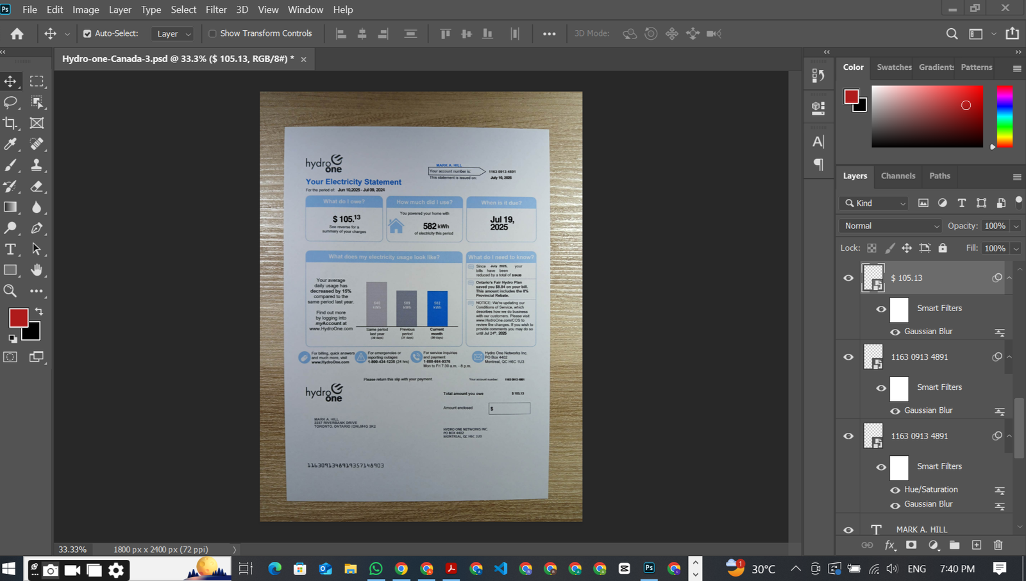Hide Smart Filters of $ 105.13 layer
The height and width of the screenshot is (581, 1026).
pyautogui.click(x=881, y=309)
